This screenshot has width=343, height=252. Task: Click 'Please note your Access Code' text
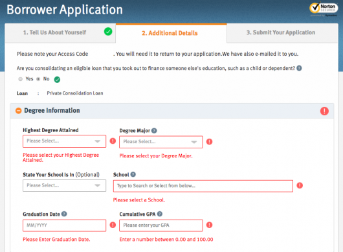52,54
